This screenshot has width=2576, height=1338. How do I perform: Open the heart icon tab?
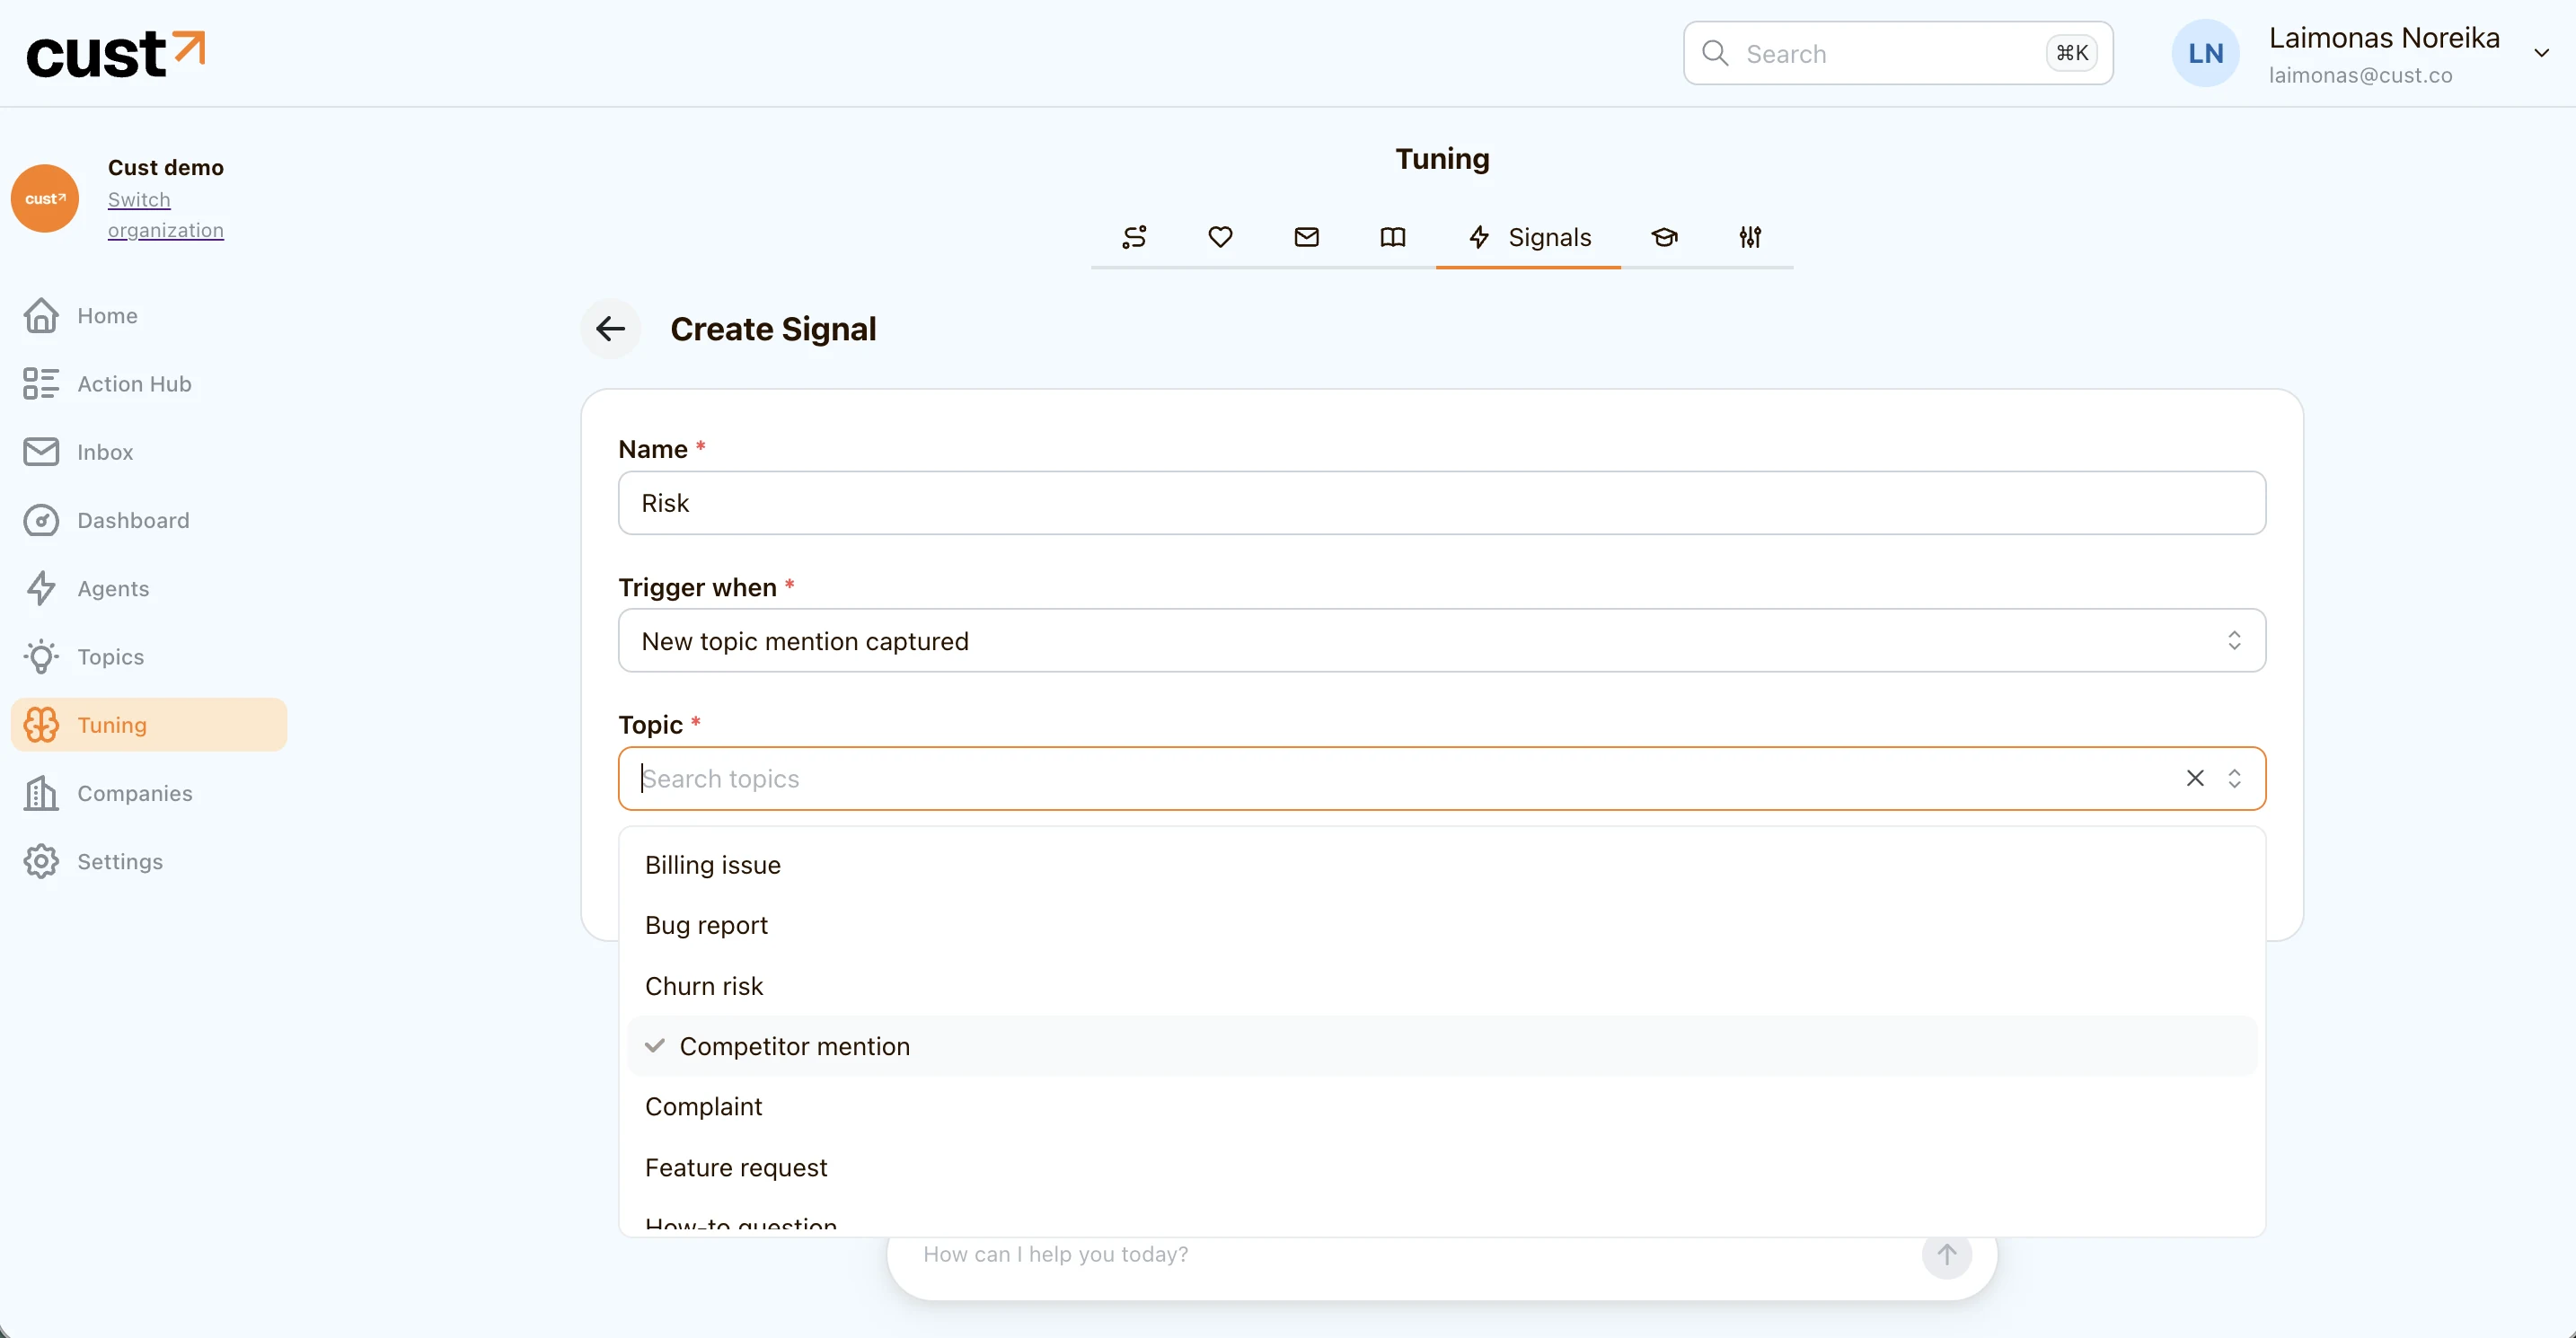point(1220,237)
